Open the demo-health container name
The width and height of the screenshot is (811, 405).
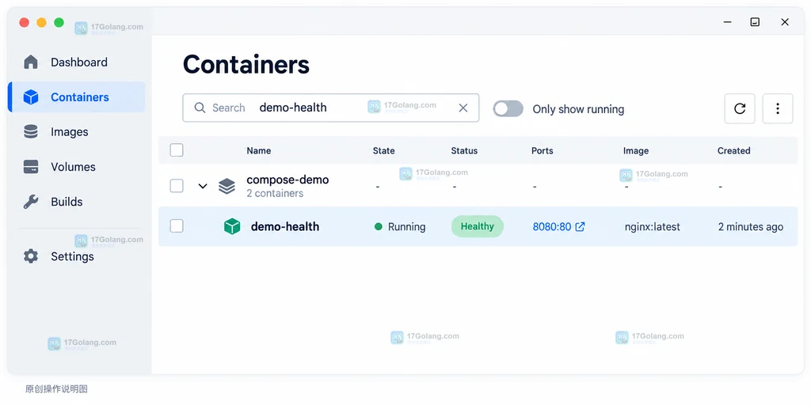(285, 227)
